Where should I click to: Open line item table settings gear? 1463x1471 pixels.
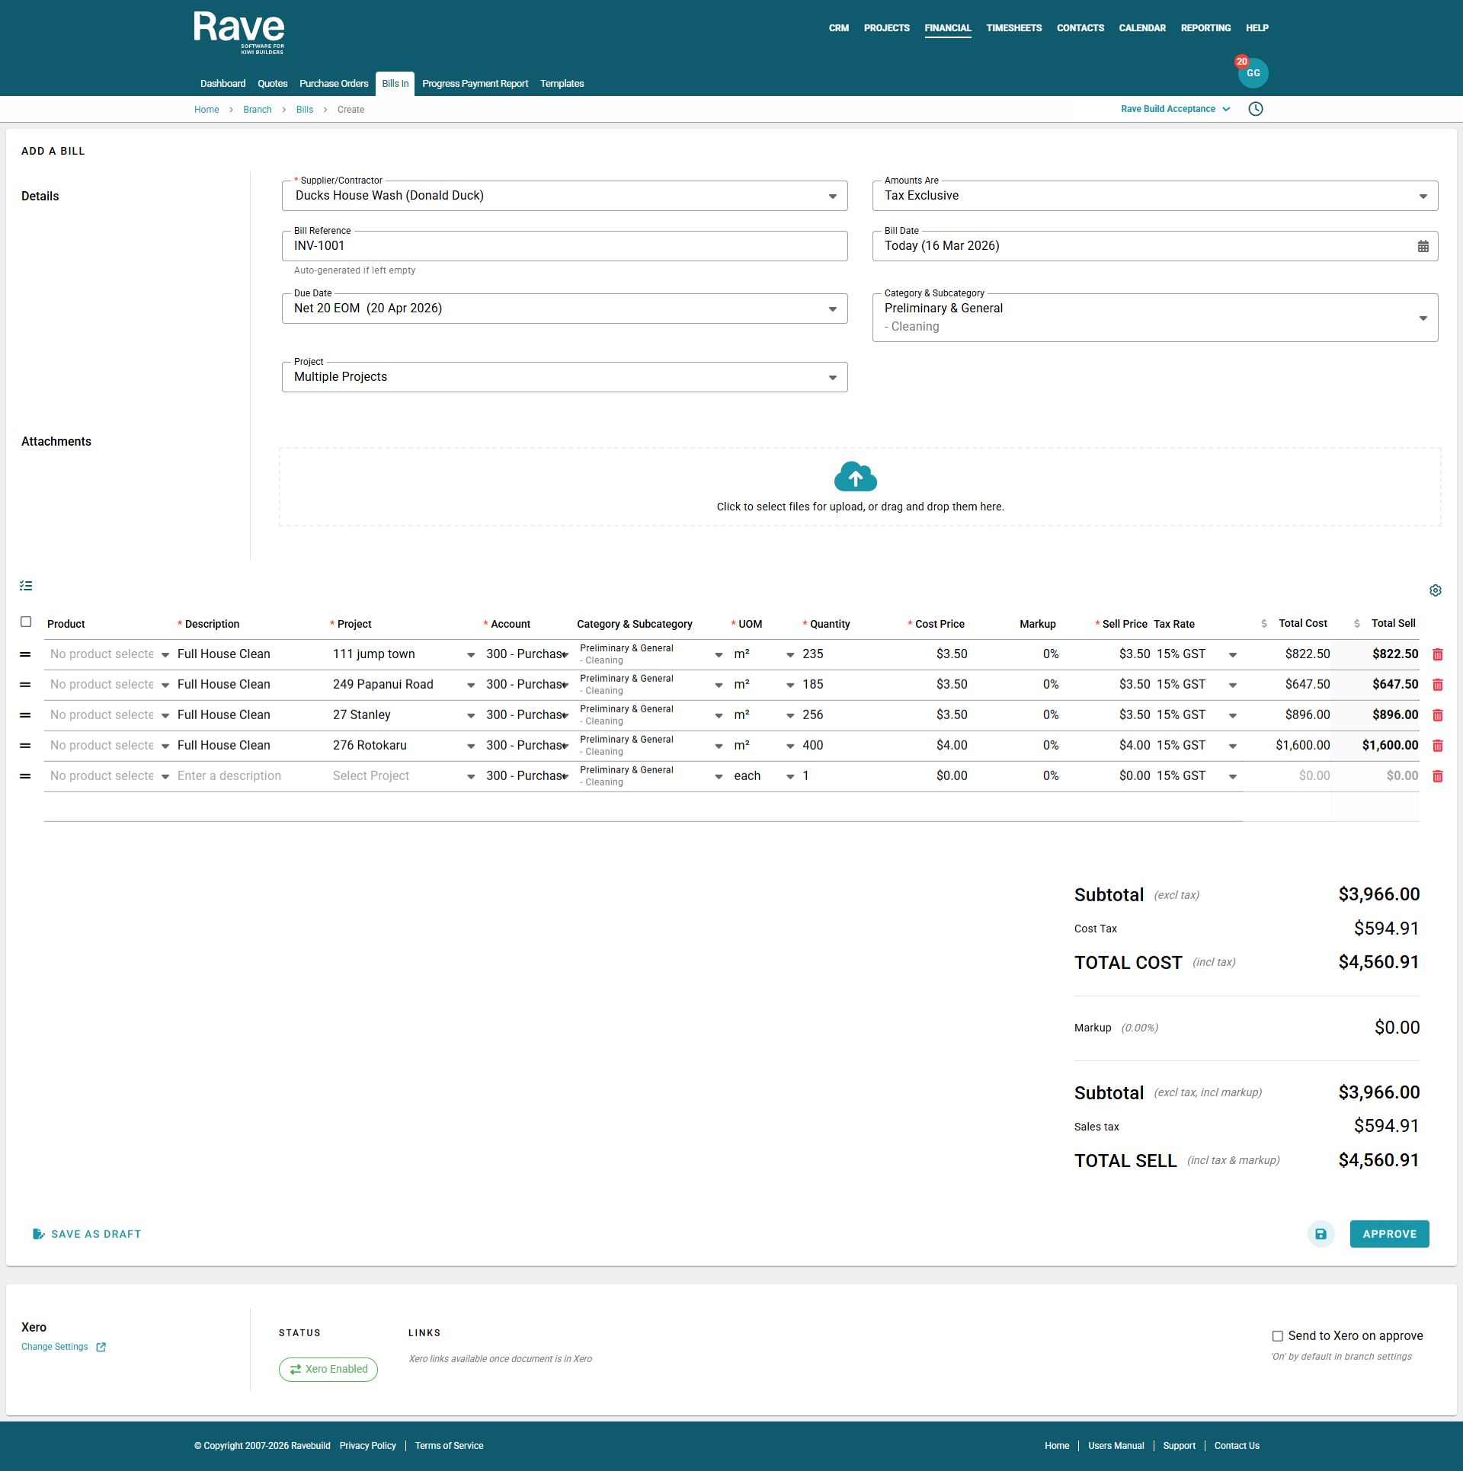click(x=1435, y=590)
